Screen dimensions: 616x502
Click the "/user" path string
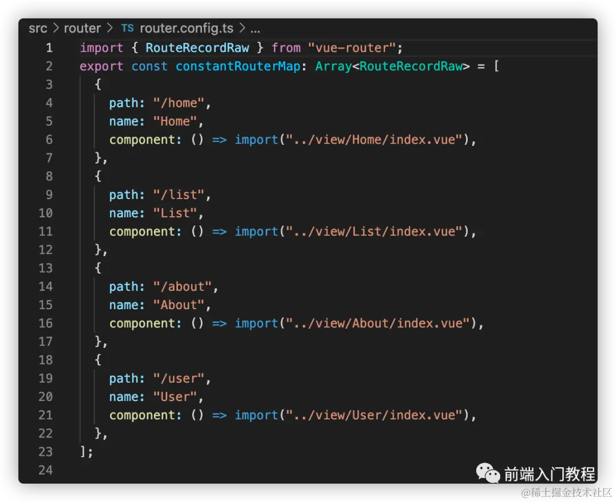pyautogui.click(x=179, y=378)
